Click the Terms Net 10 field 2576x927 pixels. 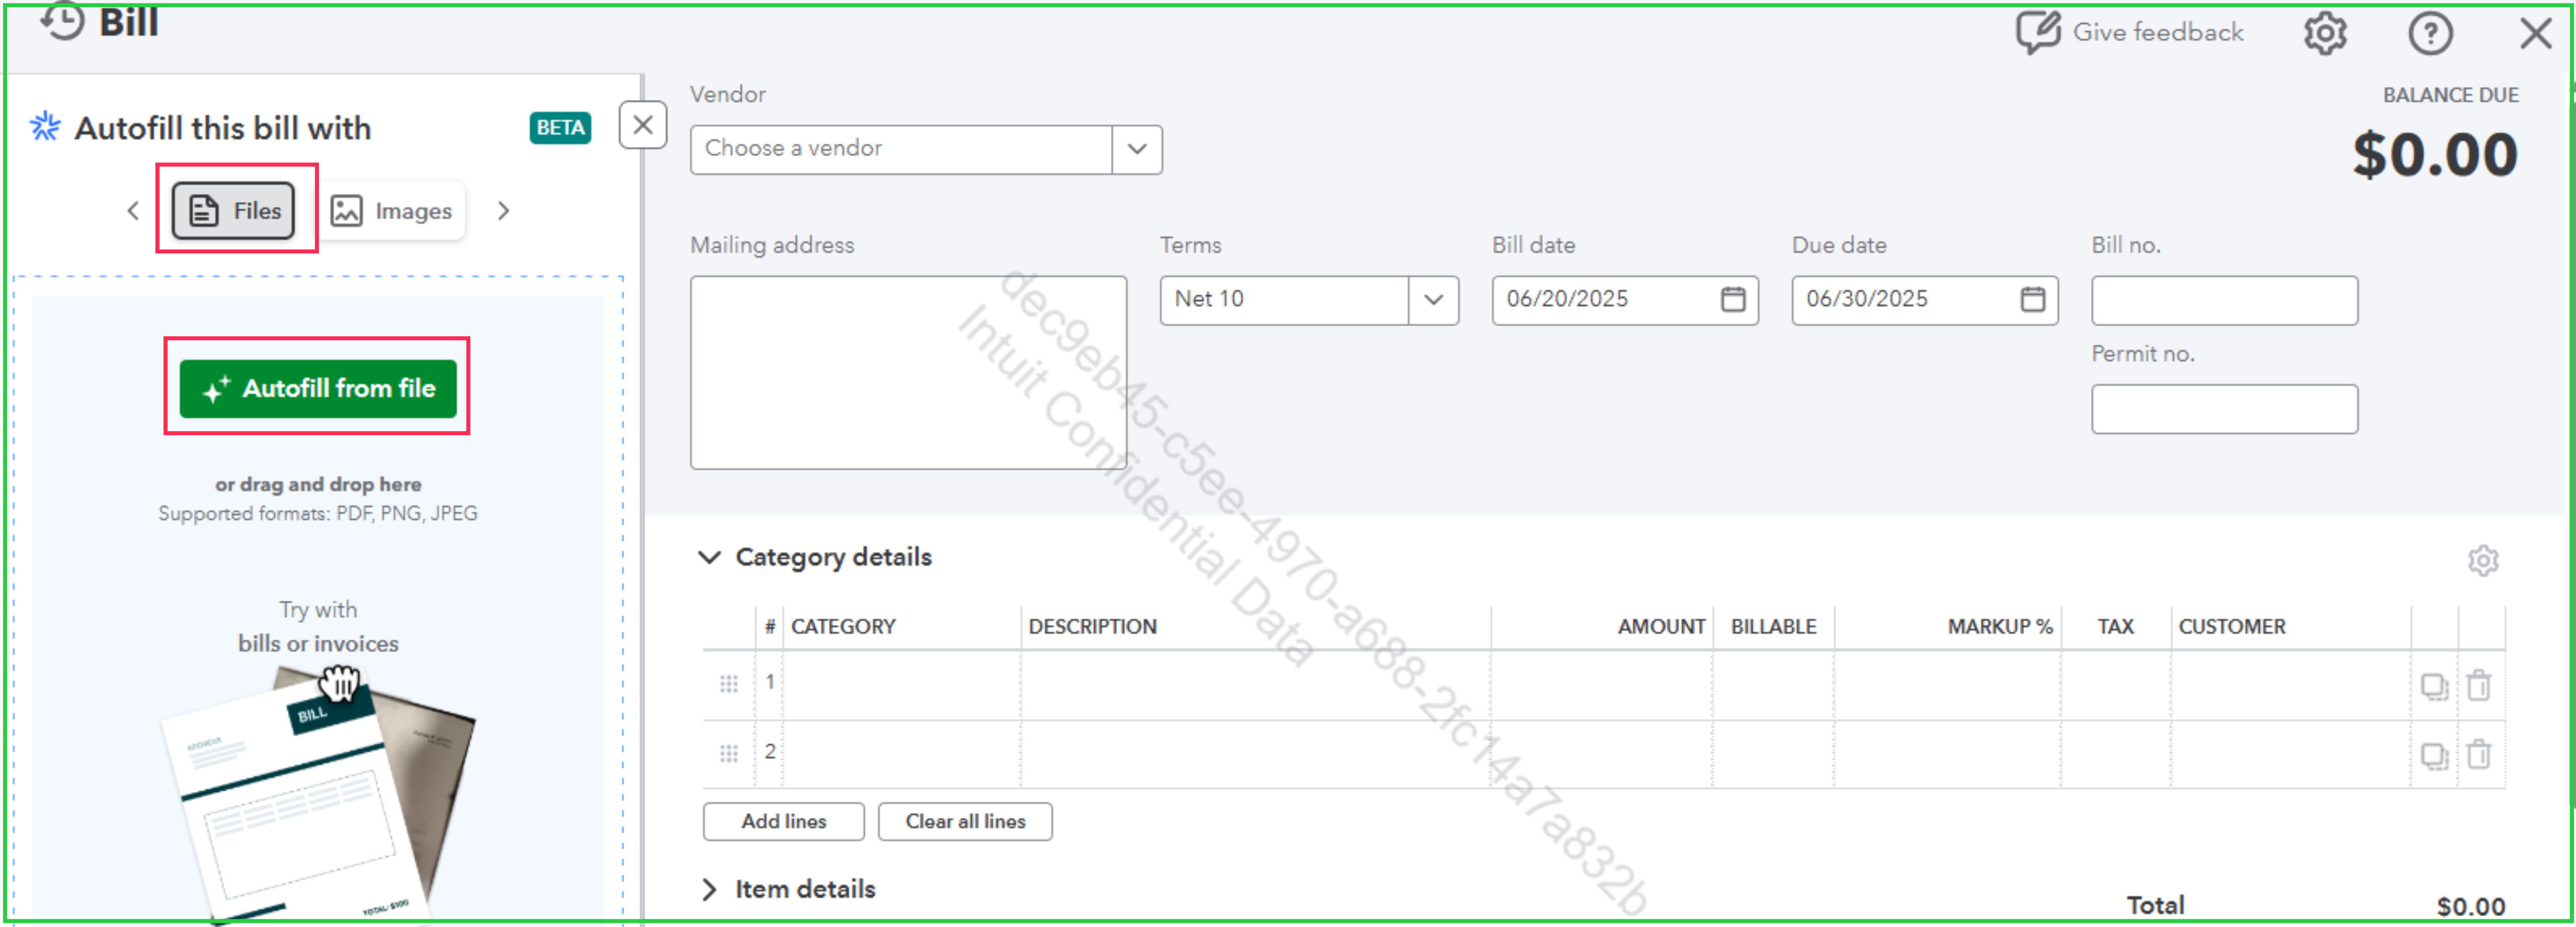coord(1284,299)
